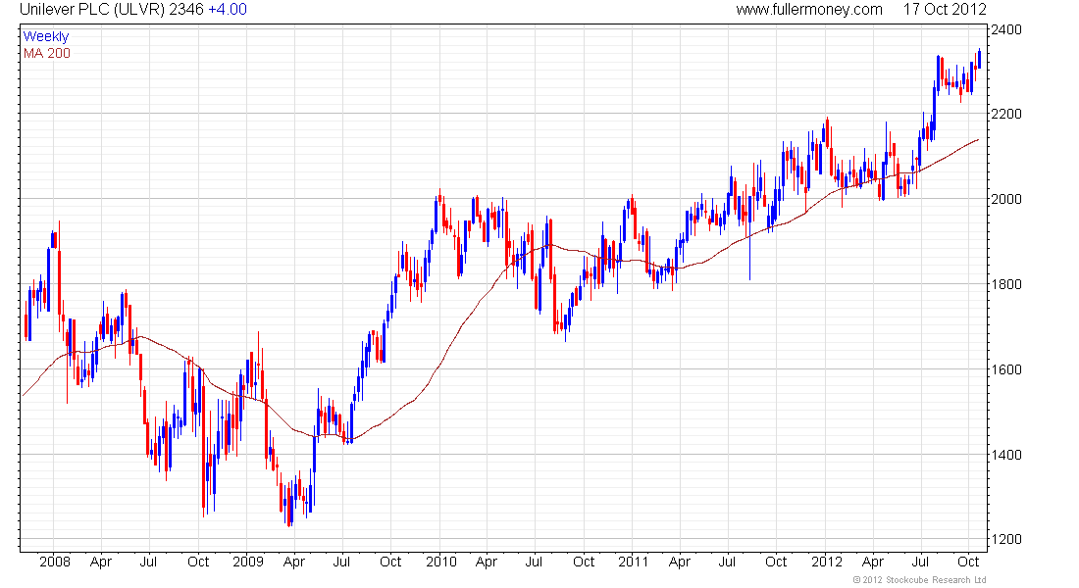Click the latest weekly candle at chart's right edge
Viewport: 1079px width, 588px height.
pos(979,58)
